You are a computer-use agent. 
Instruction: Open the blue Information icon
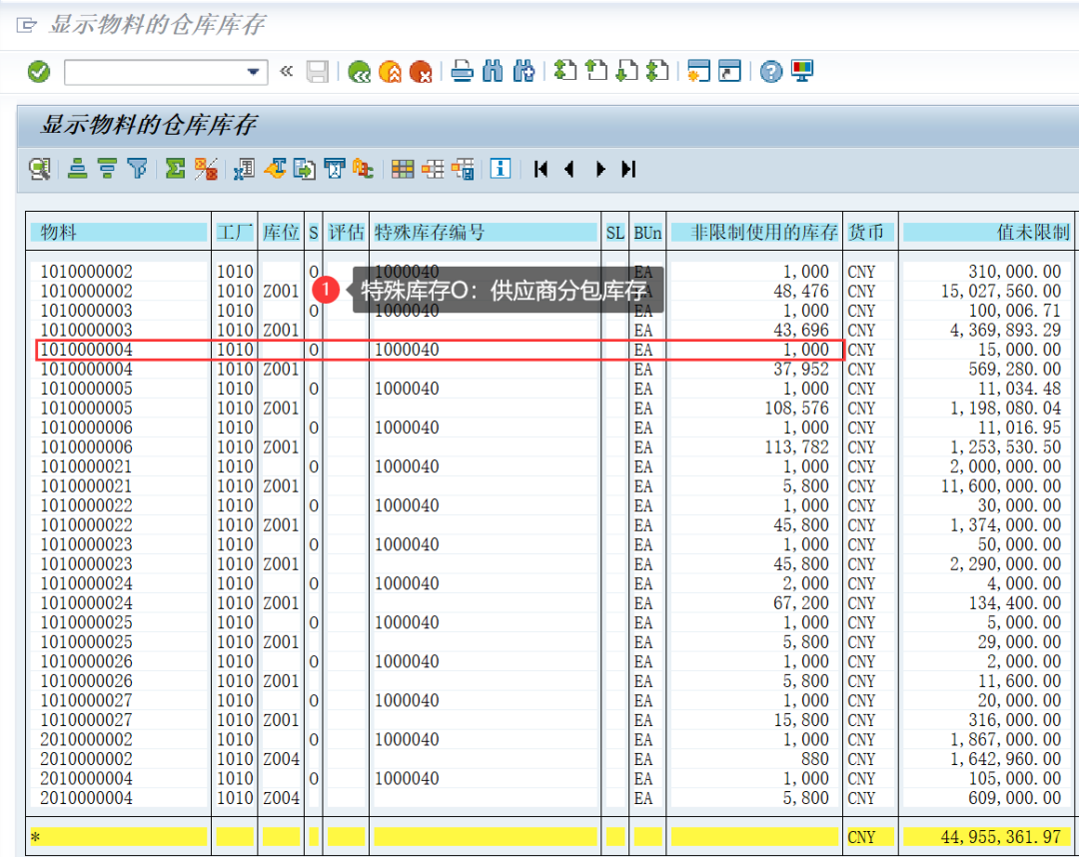point(501,169)
